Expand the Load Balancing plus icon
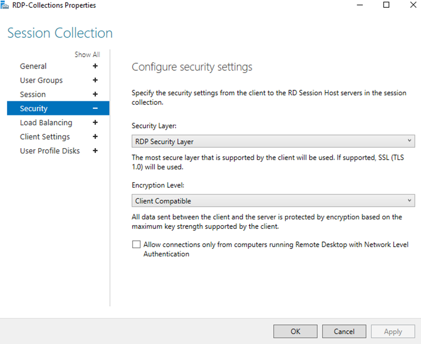The height and width of the screenshot is (344, 421). (95, 122)
